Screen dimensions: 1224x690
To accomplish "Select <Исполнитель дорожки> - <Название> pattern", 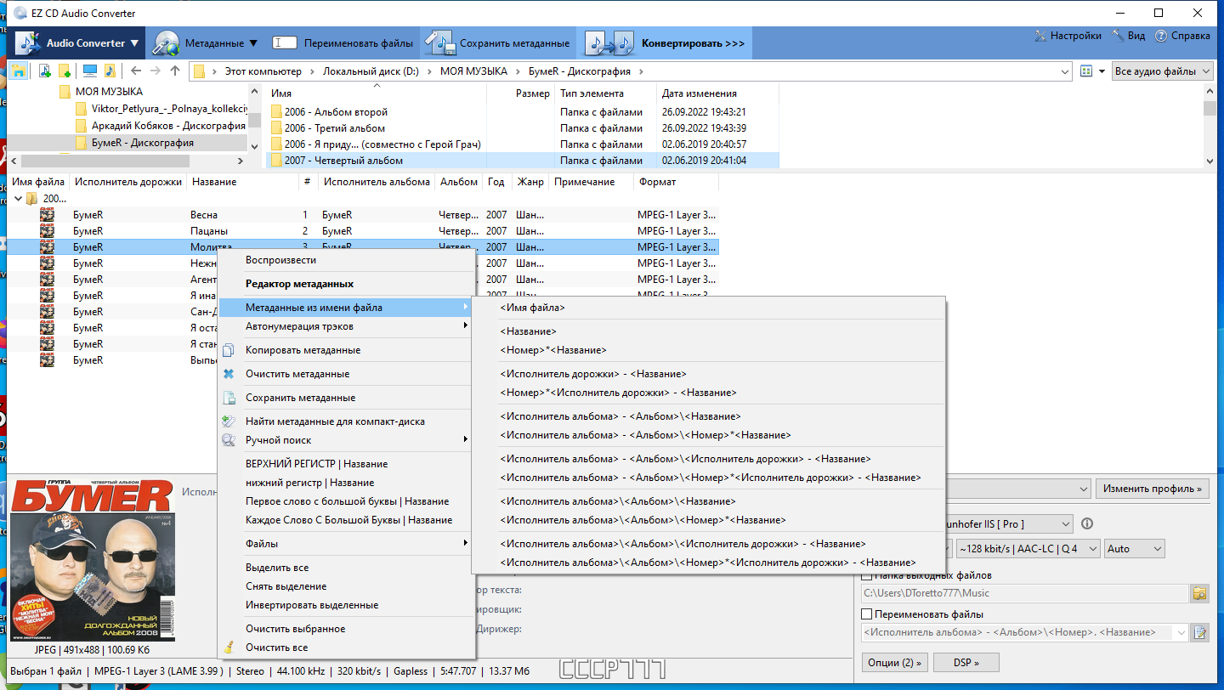I will (x=708, y=374).
